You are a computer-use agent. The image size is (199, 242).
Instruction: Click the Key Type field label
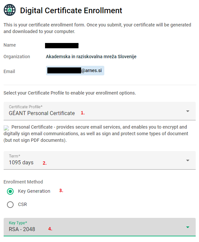18,223
